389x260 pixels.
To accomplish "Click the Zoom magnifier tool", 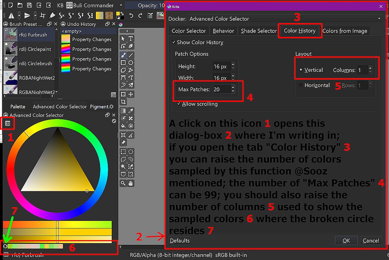I will (123, 183).
